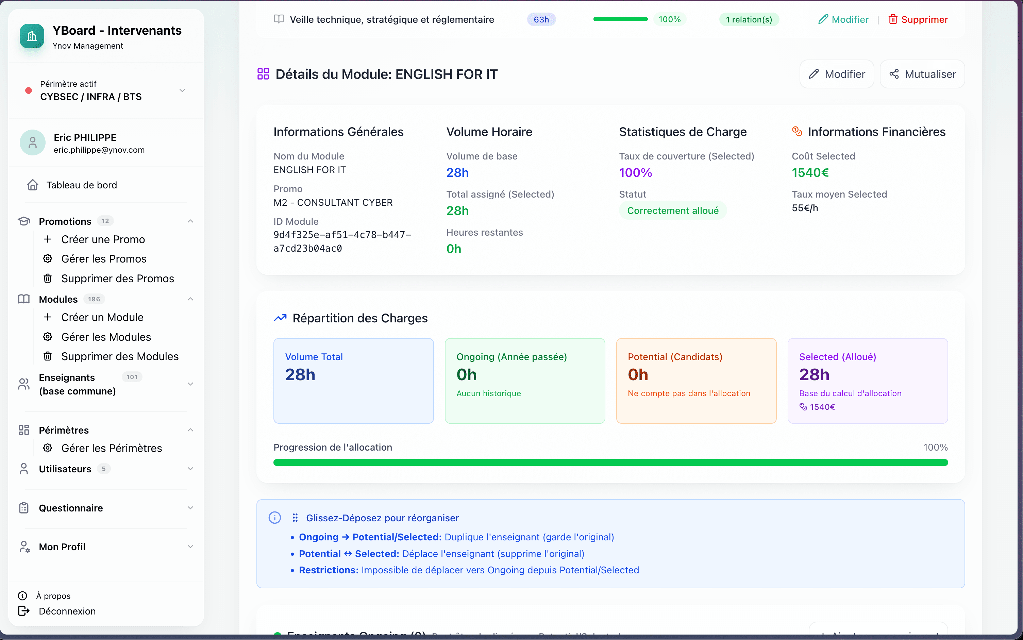Collapse the Périmètres section chevron
This screenshot has height=640, width=1023.
pos(190,430)
